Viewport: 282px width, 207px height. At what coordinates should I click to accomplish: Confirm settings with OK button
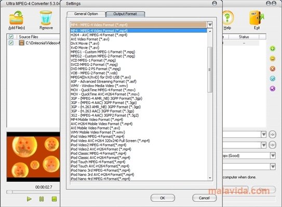point(163,198)
